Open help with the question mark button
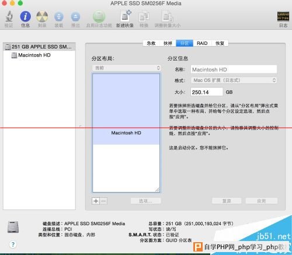Viewport: 292px width, 255px height. pyautogui.click(x=13, y=244)
